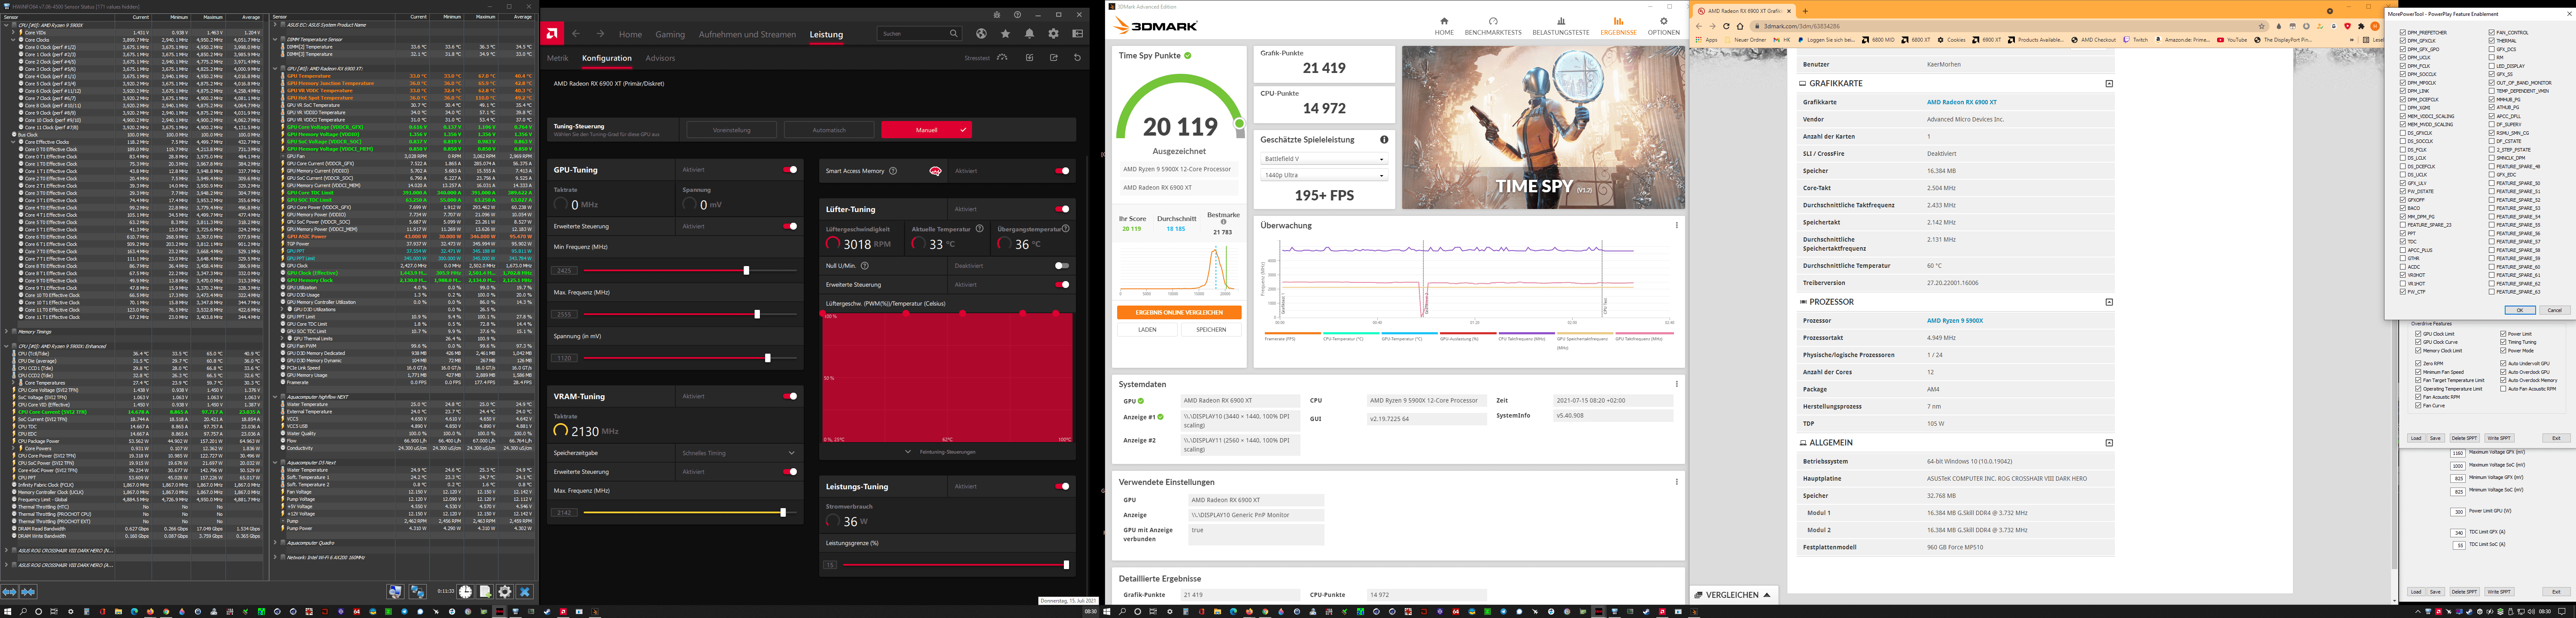Open the Radeon Software web browser globe icon
Viewport: 2576px width, 618px height.
[x=981, y=34]
